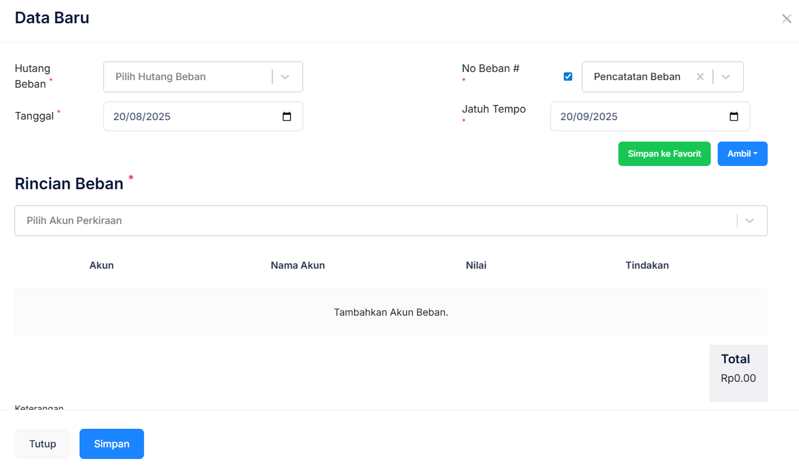The width and height of the screenshot is (799, 470).
Task: Expand the Pilih Akun Perkiraan dropdown arrow
Action: 750,220
